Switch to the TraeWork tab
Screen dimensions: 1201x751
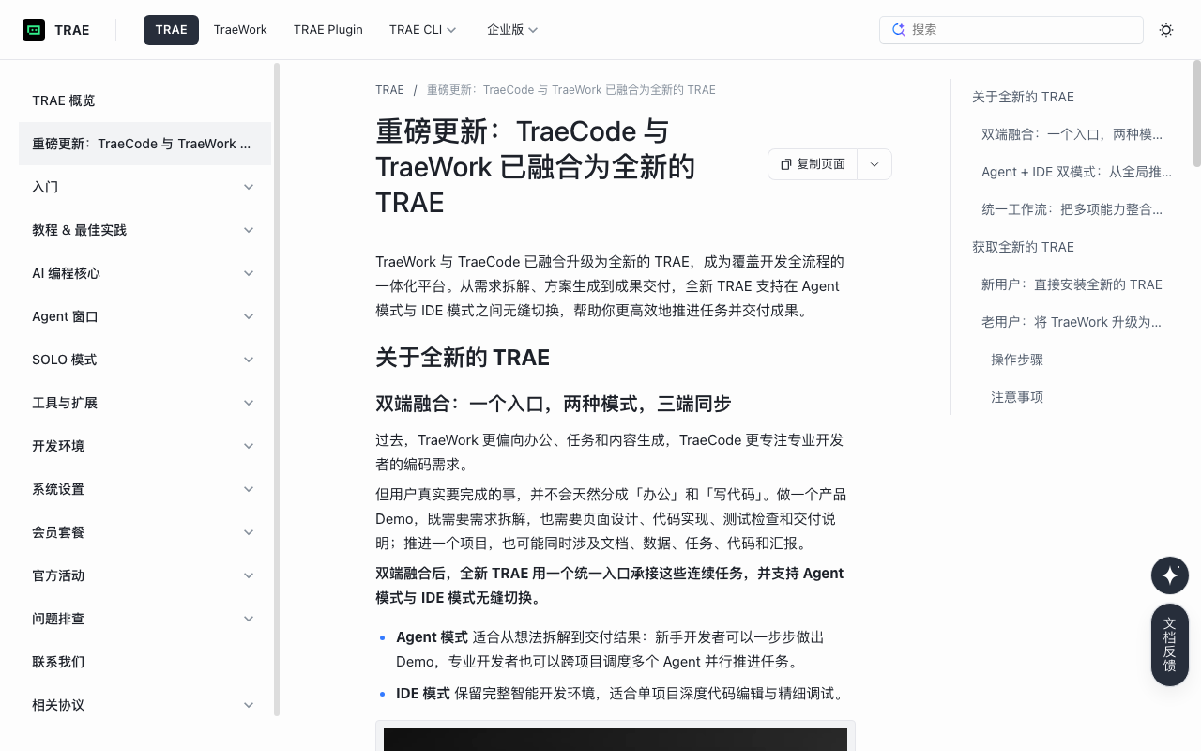[x=240, y=30]
